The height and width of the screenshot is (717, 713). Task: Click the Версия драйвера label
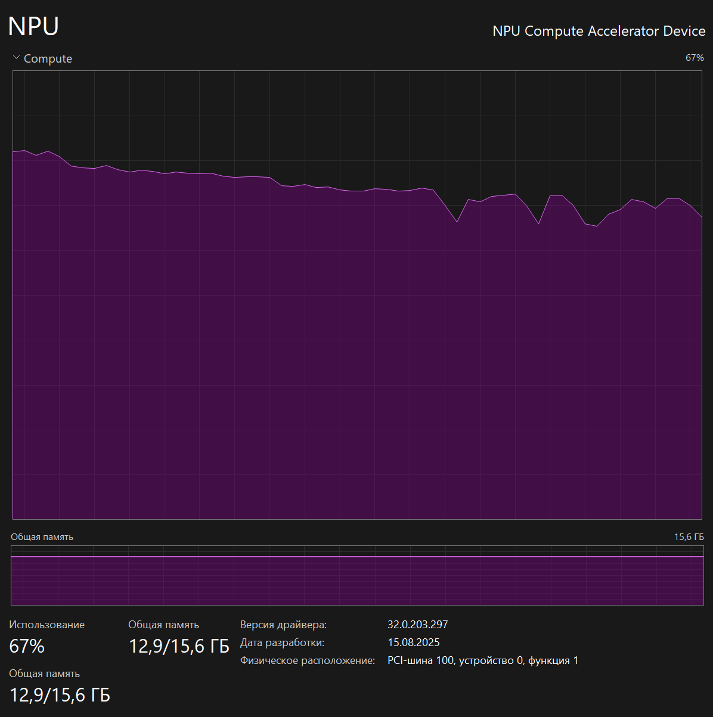(x=283, y=625)
